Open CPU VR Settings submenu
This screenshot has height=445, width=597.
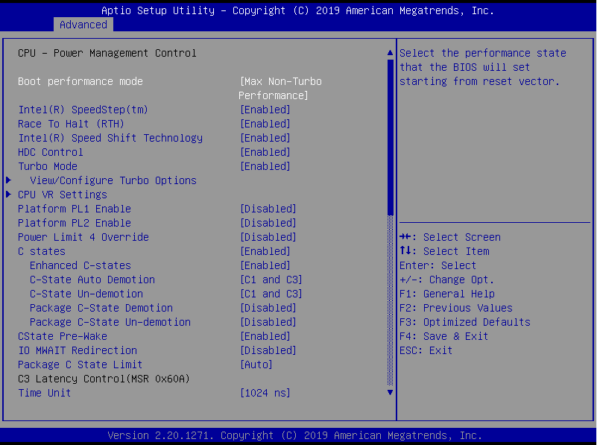62,195
